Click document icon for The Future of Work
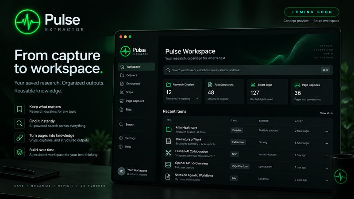 (169, 141)
